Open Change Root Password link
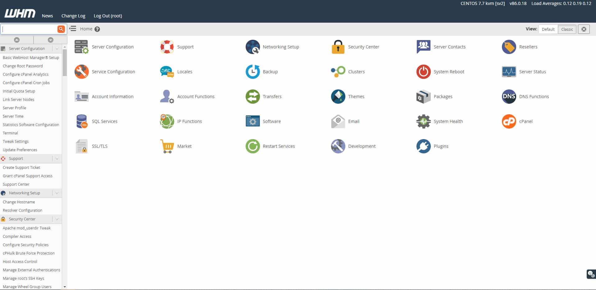Image resolution: width=596 pixels, height=290 pixels. point(23,66)
